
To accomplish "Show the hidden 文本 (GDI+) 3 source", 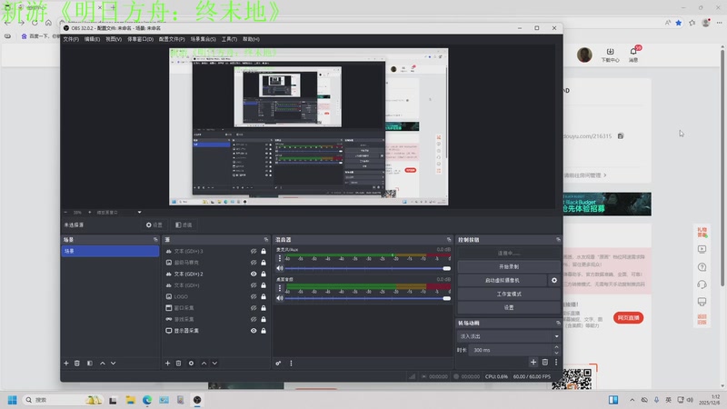I will (254, 252).
